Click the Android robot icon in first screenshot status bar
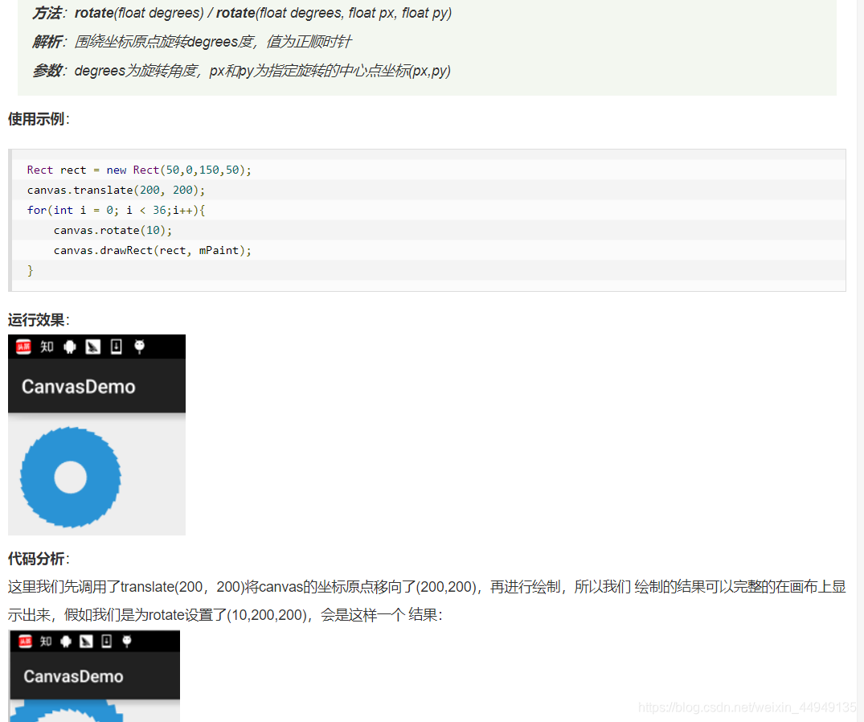864x722 pixels. tap(70, 347)
